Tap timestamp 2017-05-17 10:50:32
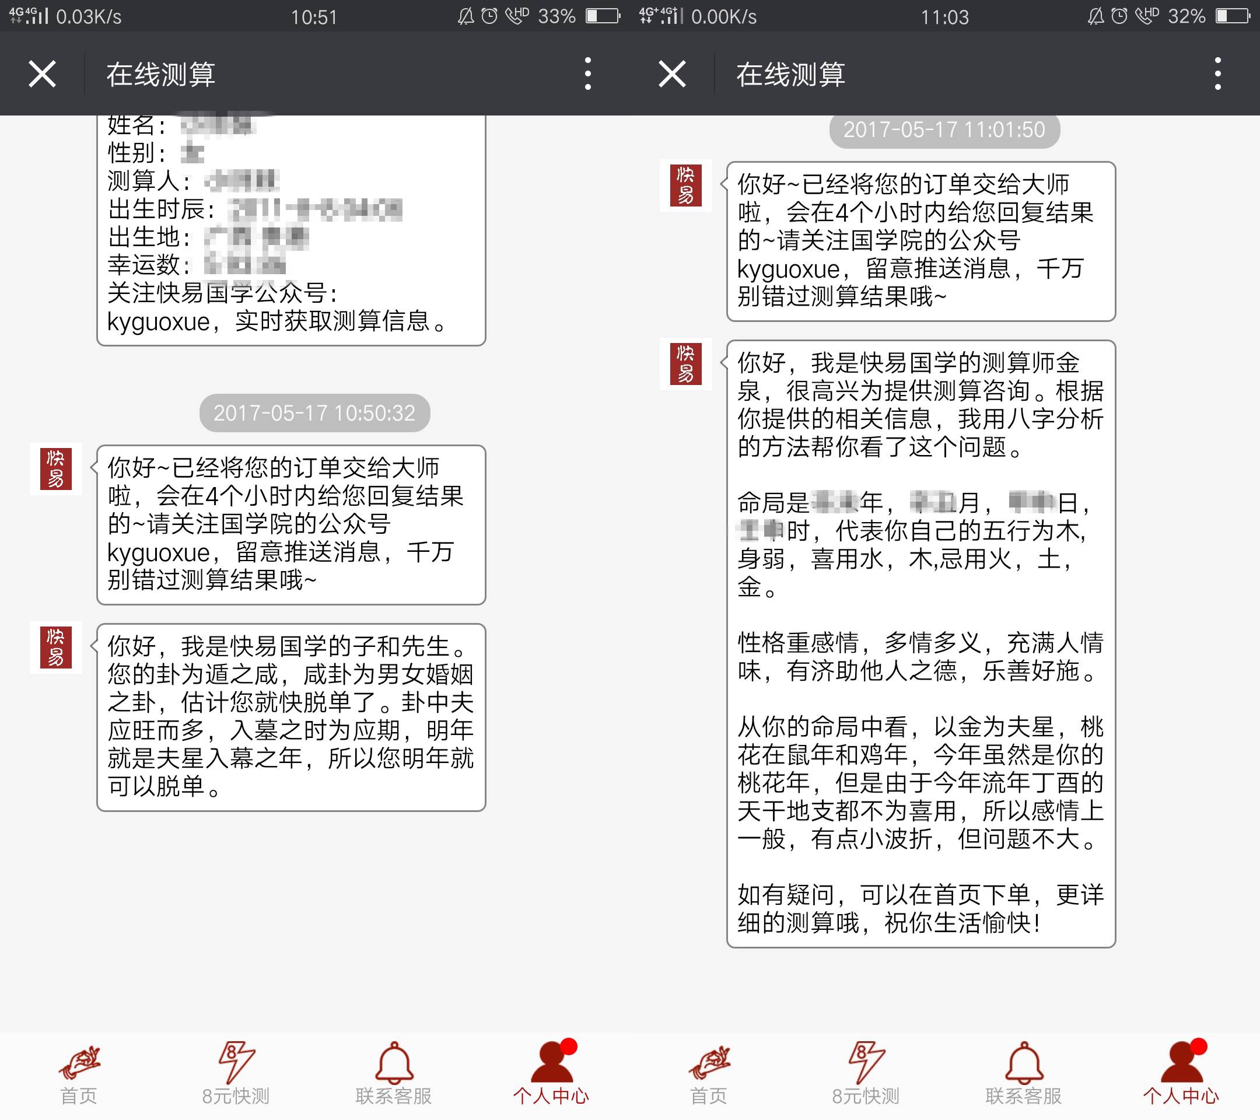Screen dimensions: 1260x1120 pos(314,413)
